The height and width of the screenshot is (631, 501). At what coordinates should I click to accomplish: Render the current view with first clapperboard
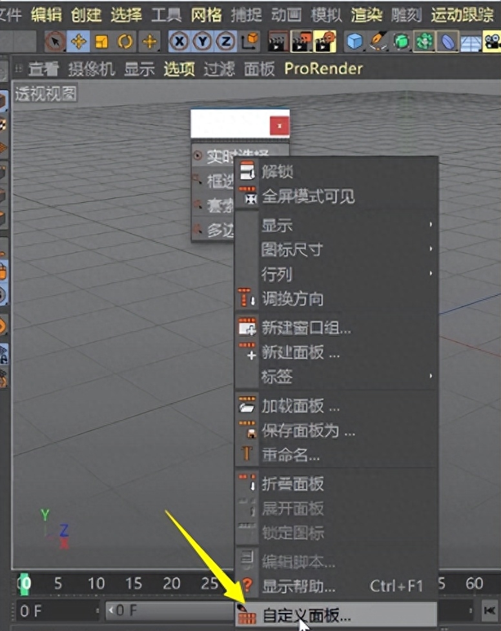278,41
